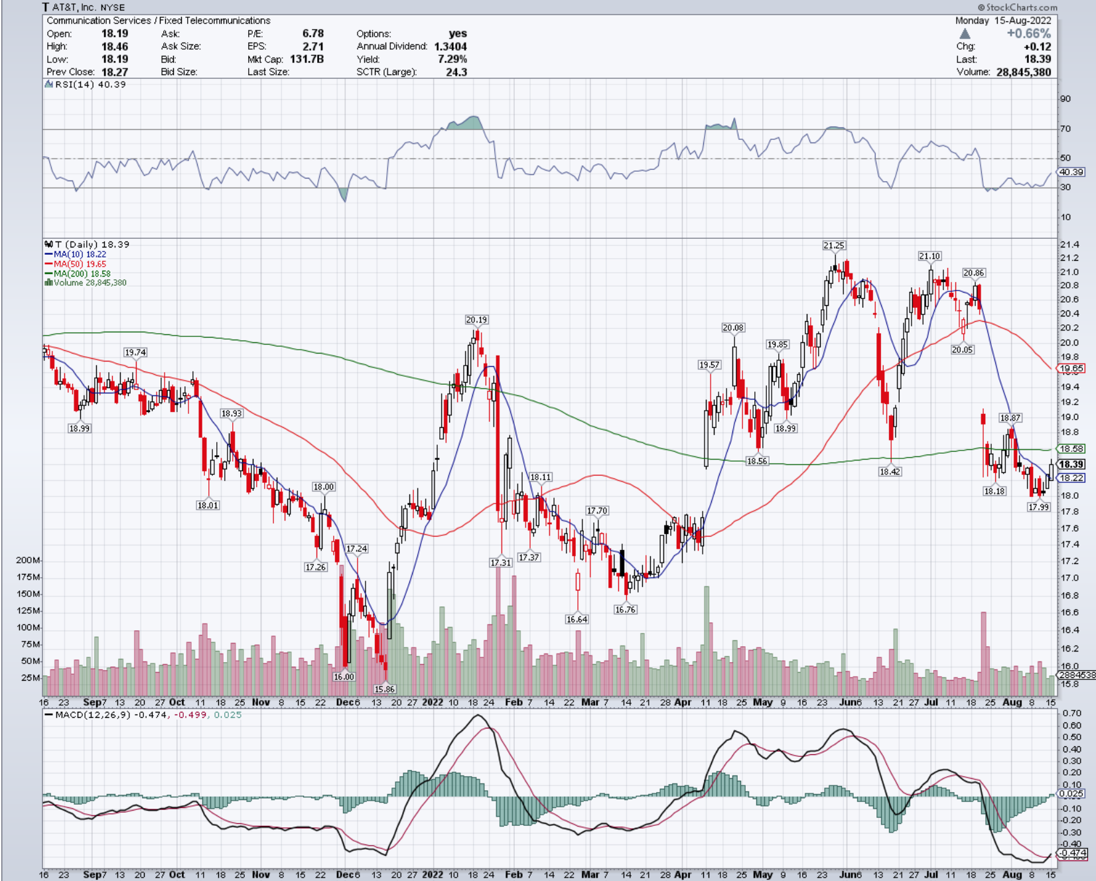Screen dimensions: 1096x881
Task: Click the 15.86 December low label
Action: tap(384, 689)
